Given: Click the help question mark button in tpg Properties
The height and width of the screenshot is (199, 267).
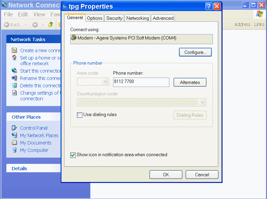Looking at the screenshot, I should [x=209, y=6].
